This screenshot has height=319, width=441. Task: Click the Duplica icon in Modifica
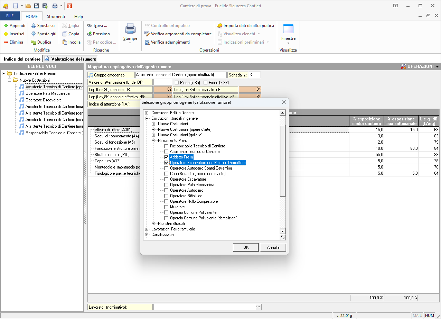(x=34, y=42)
